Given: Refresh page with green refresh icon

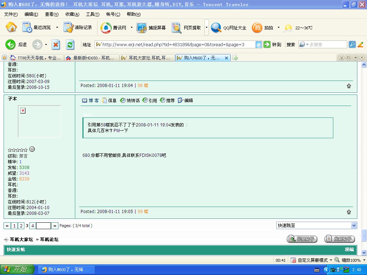Looking at the screenshot, I should click(70, 44).
